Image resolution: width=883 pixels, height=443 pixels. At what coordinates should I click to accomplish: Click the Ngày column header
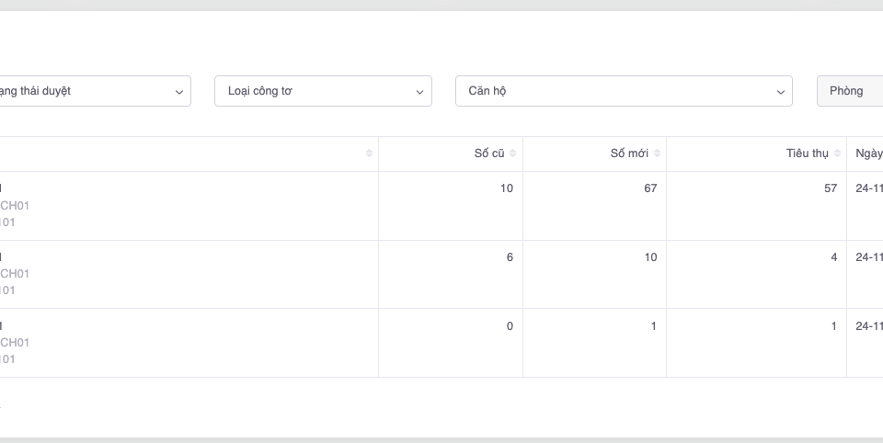click(868, 153)
